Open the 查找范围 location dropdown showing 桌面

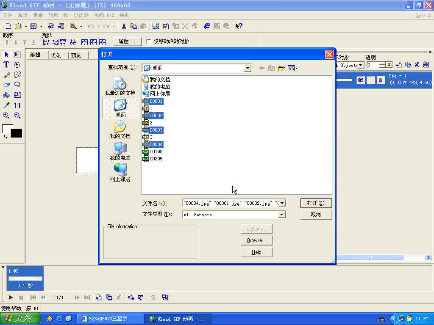point(248,68)
